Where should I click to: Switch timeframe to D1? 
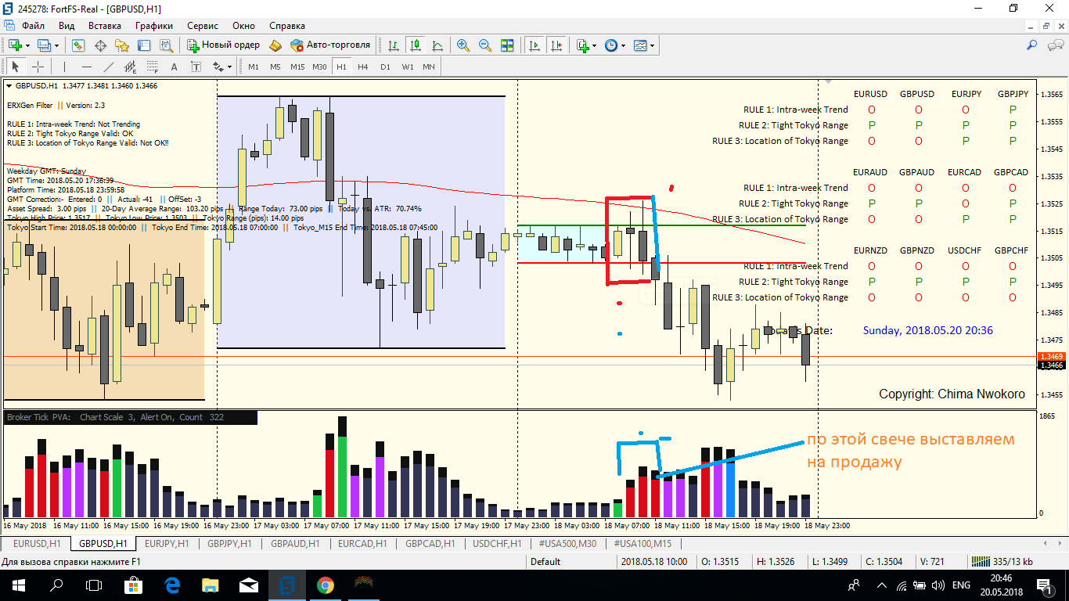tap(385, 67)
